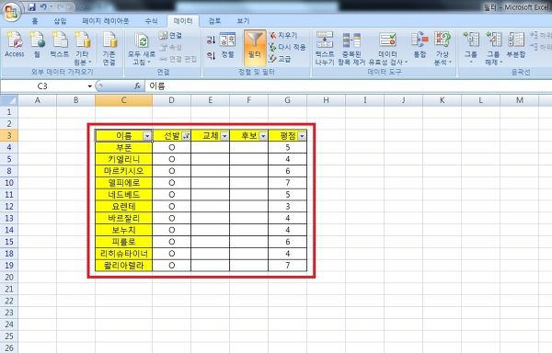Select the cell containing 멜피에르
Screen dimensions: 552x353
point(123,183)
